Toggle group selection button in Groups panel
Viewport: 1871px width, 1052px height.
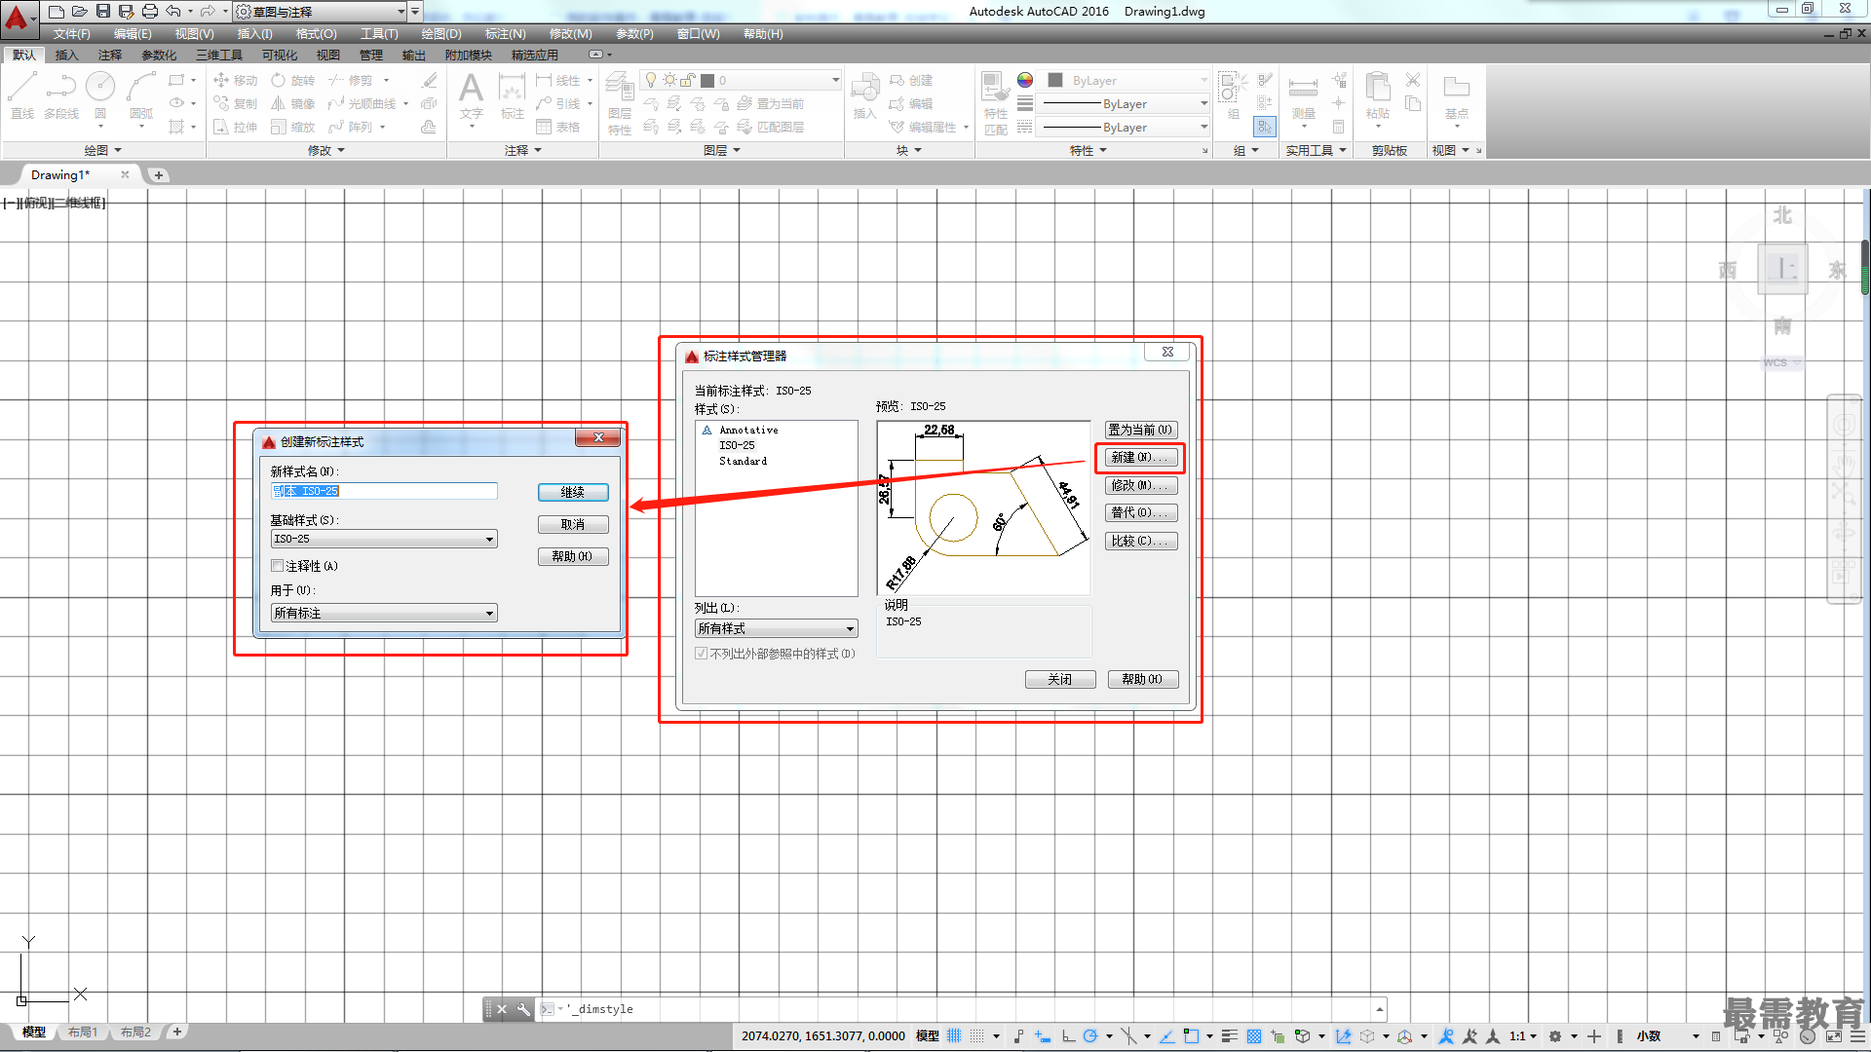tap(1265, 127)
